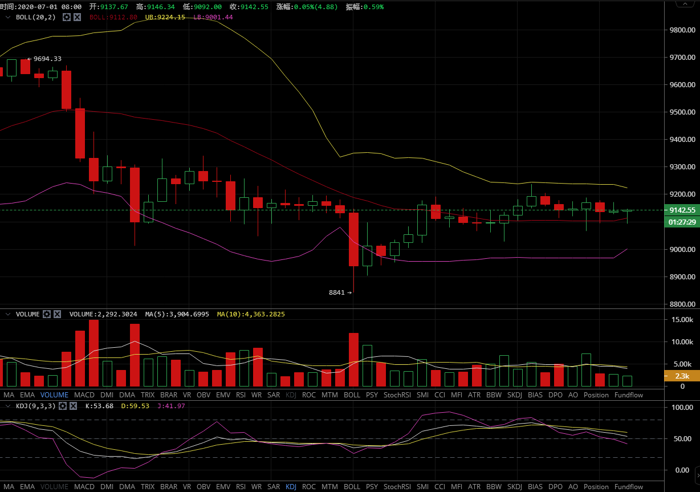Close the BOLL indicator overlay
The image size is (700, 492).
77,17
